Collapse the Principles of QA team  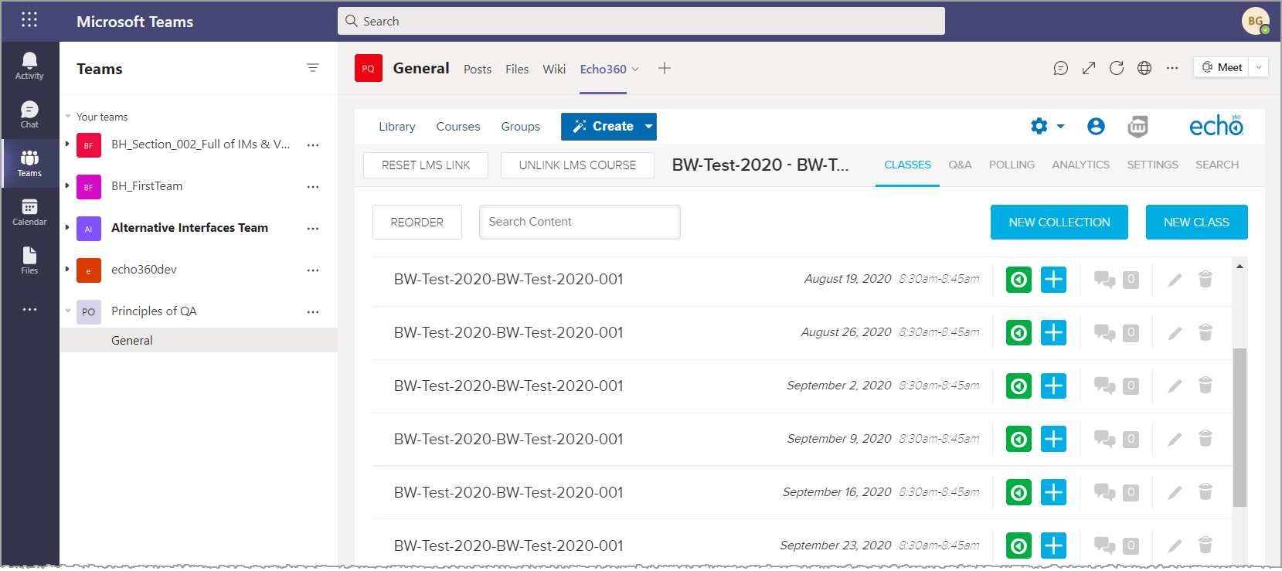tap(67, 311)
